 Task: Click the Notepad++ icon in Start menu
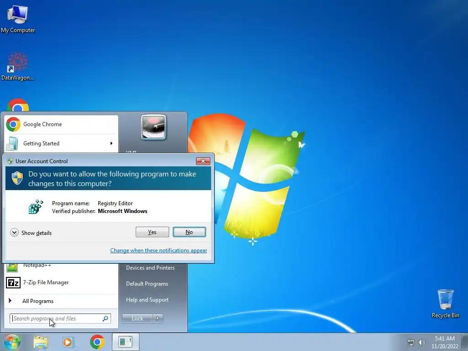[12, 267]
